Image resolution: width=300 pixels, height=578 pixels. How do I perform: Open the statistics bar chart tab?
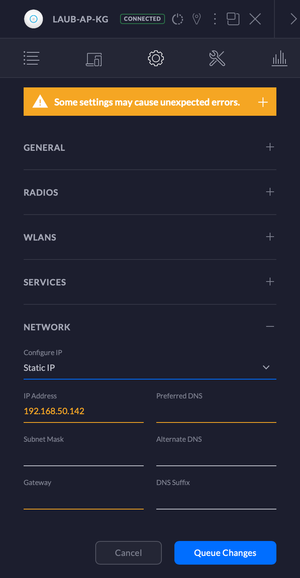click(x=280, y=58)
